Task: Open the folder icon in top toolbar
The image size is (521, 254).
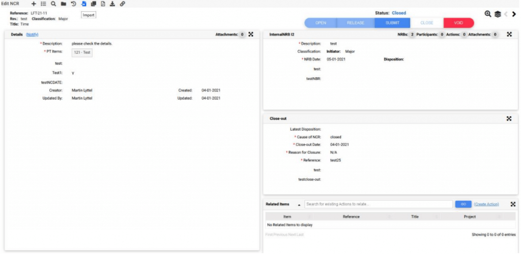Action: [x=63, y=4]
